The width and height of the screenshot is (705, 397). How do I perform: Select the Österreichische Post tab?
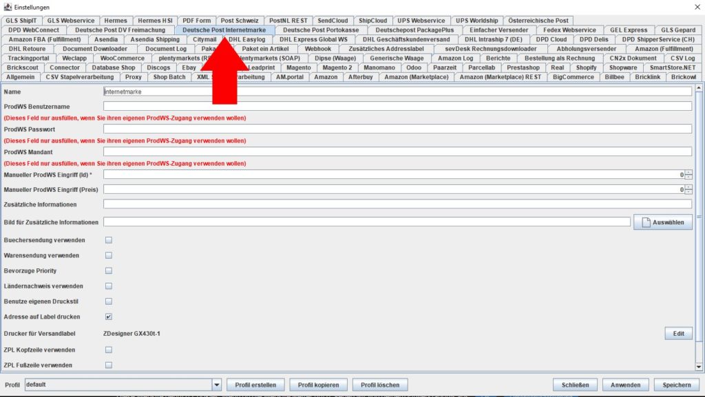[538, 21]
